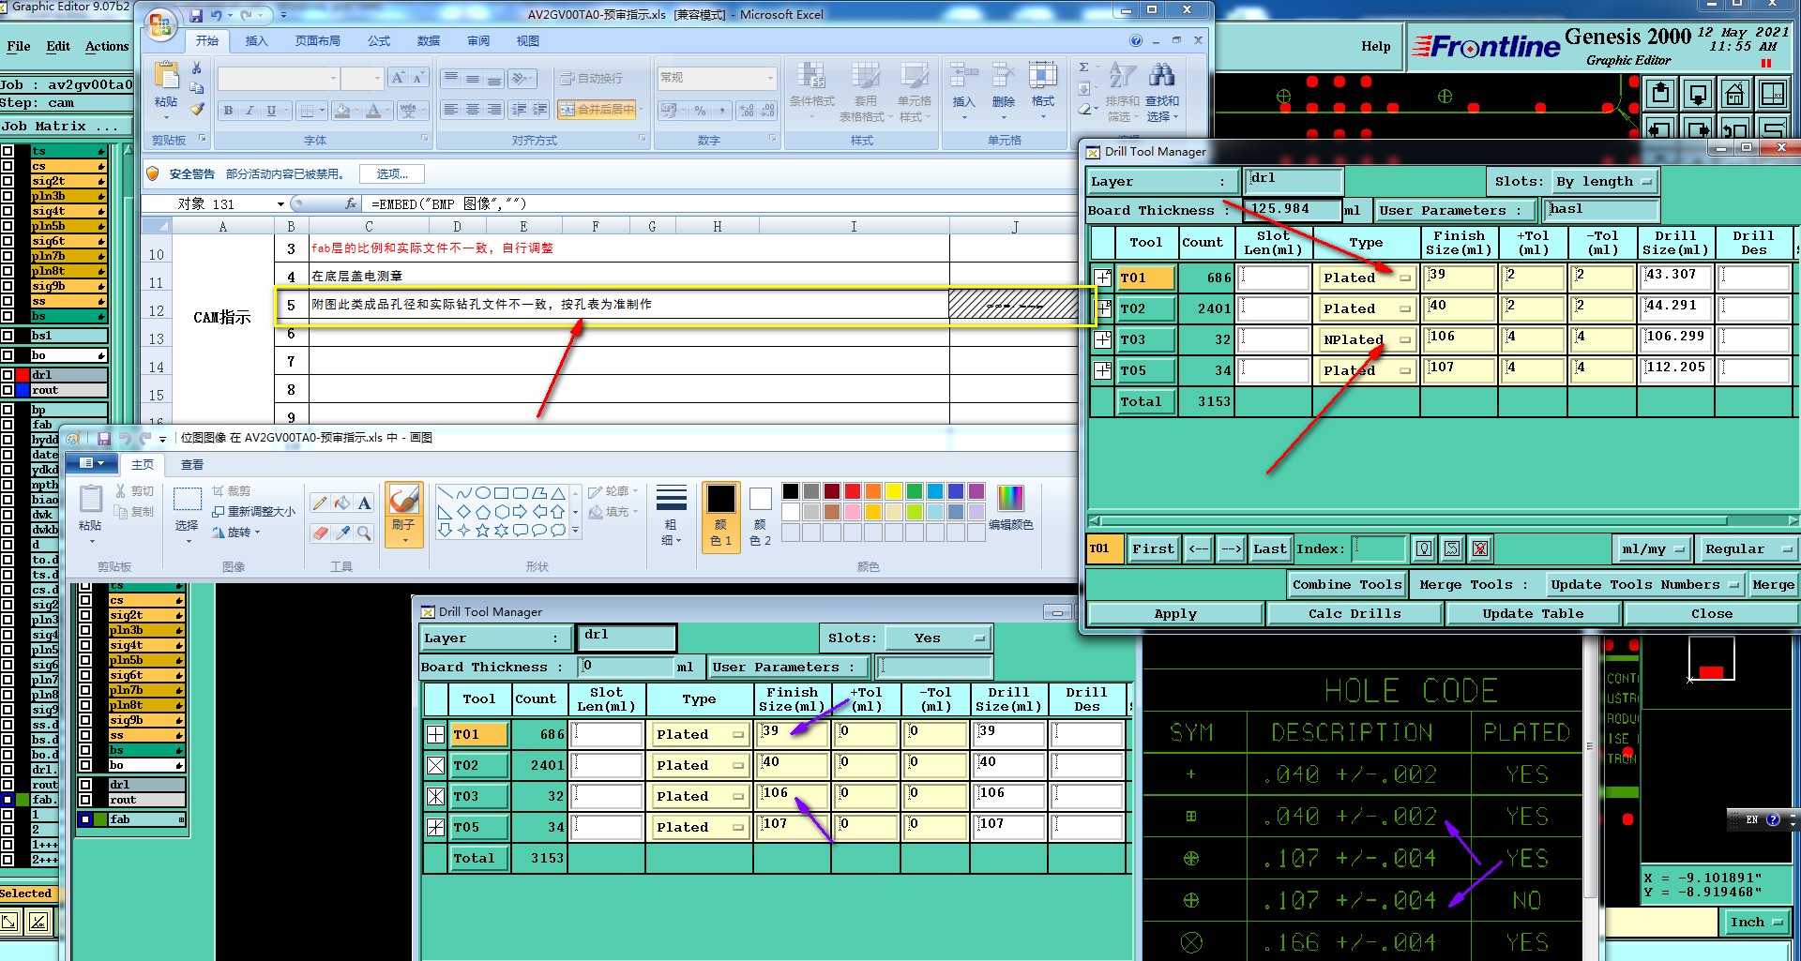The height and width of the screenshot is (961, 1801).
Task: Pick the yellow swatch in Paint palette
Action: point(894,491)
